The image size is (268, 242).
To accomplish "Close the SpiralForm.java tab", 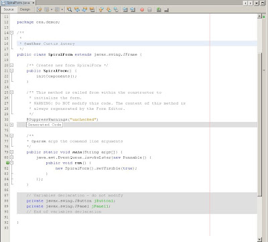I will (33, 3).
